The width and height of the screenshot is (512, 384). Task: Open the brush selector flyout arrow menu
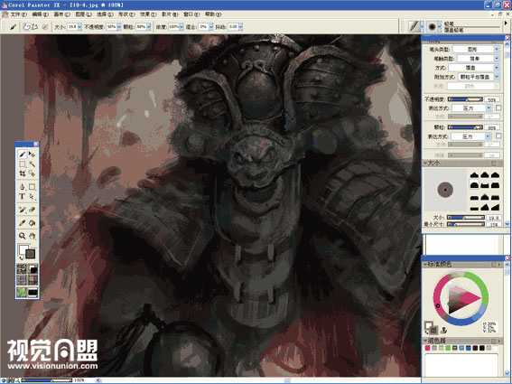click(x=506, y=23)
